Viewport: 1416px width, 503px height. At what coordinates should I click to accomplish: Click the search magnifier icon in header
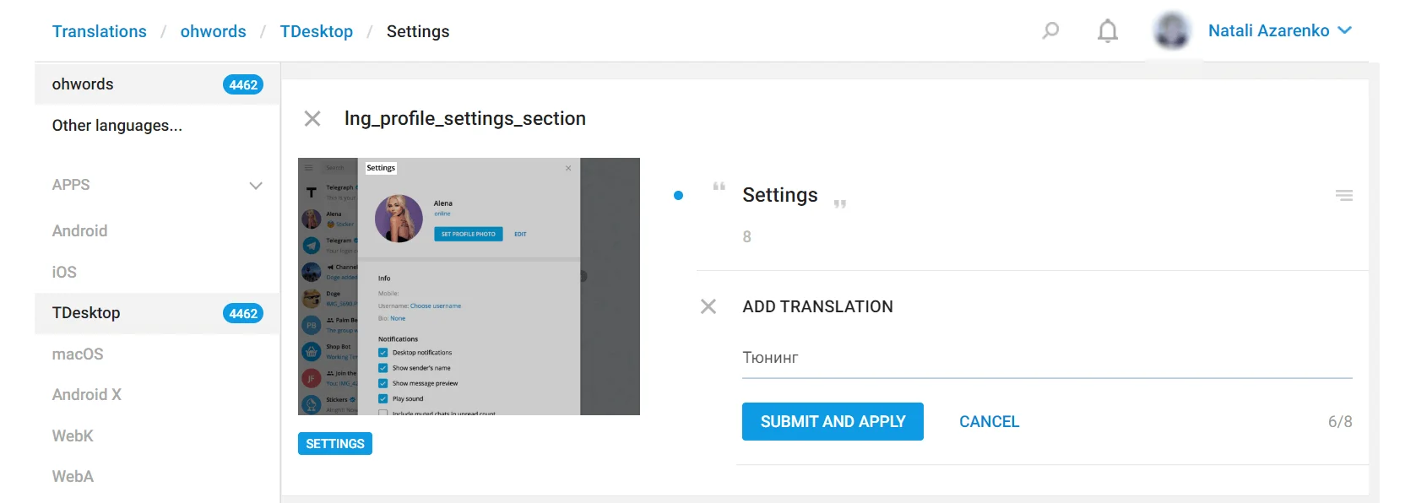click(1050, 31)
